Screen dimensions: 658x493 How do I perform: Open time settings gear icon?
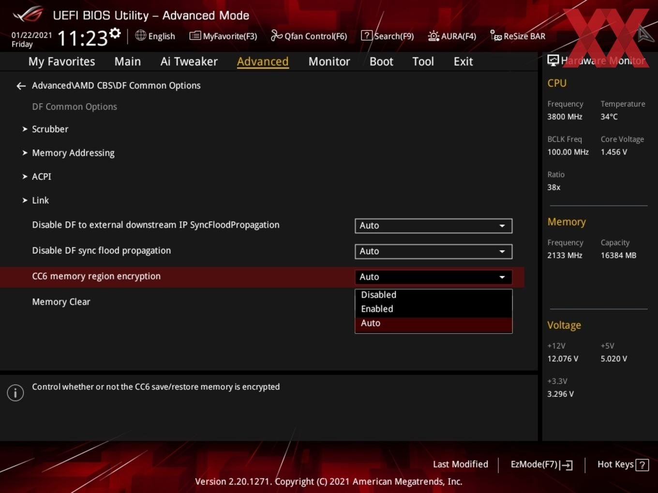(x=115, y=33)
